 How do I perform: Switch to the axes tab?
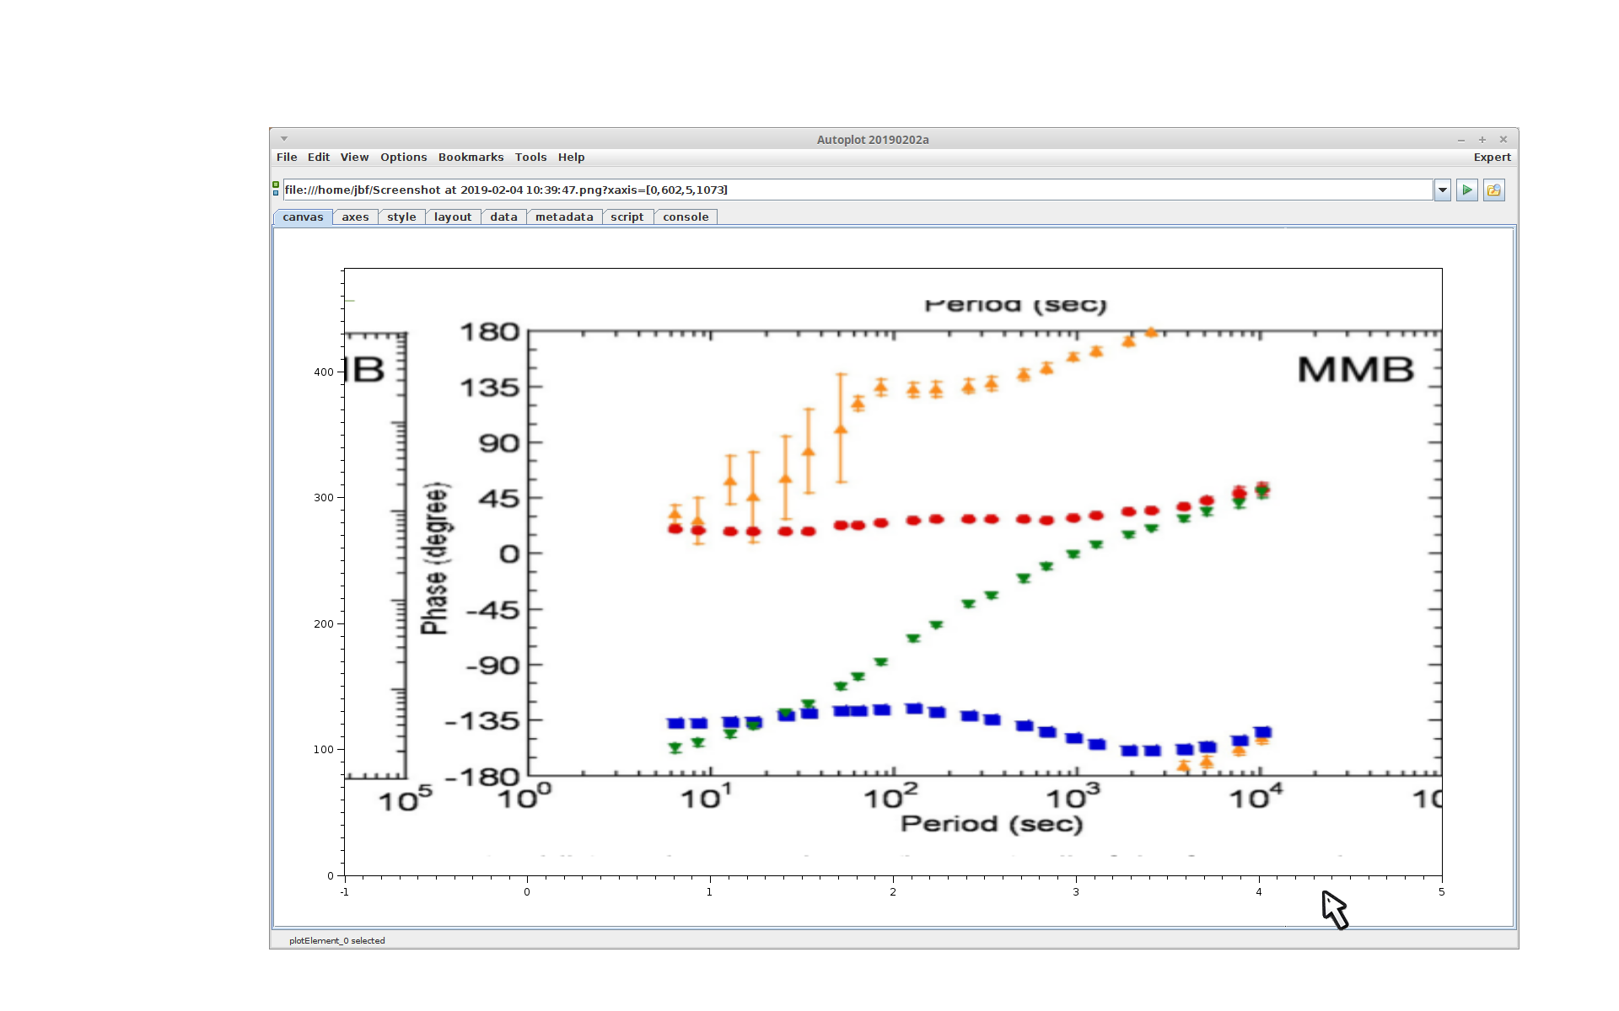point(355,217)
